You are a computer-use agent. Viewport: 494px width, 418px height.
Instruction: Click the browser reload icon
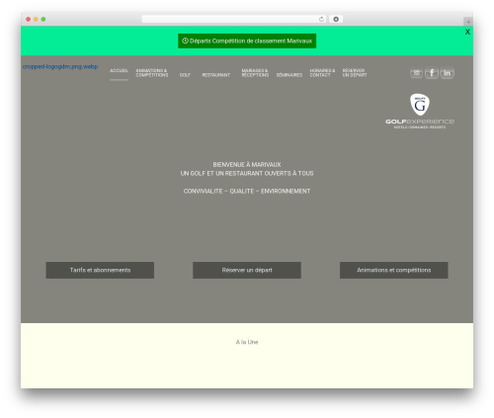click(321, 19)
